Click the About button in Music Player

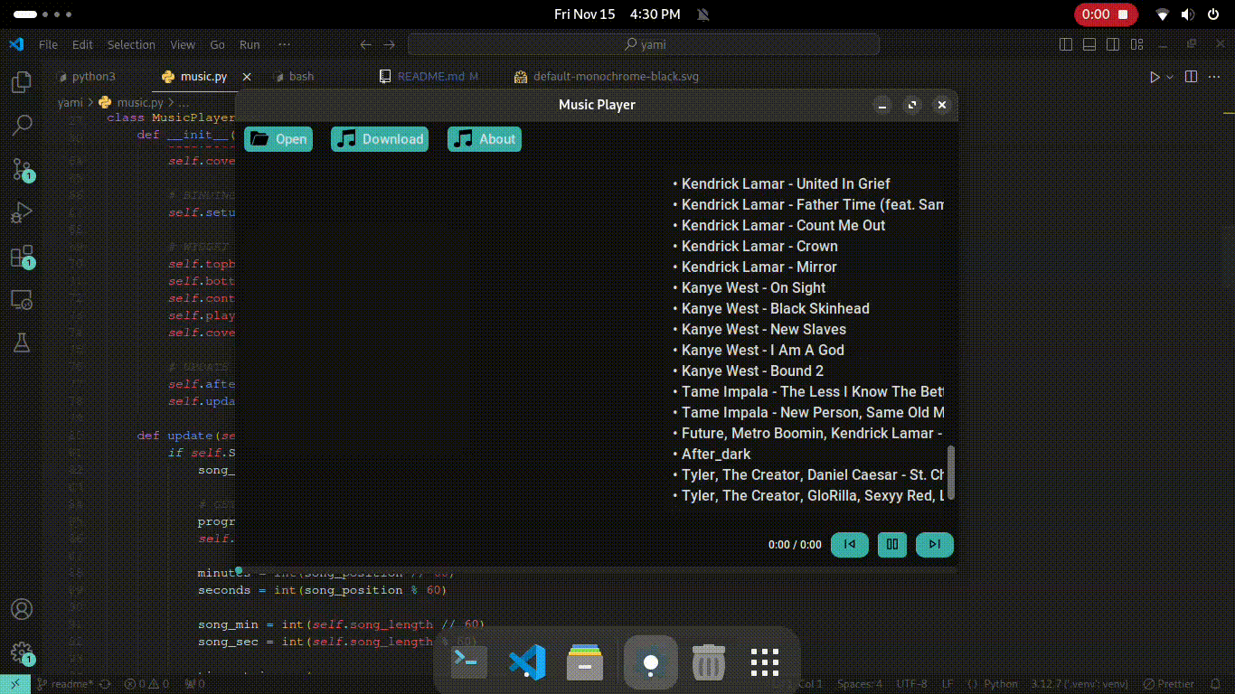[x=485, y=139]
